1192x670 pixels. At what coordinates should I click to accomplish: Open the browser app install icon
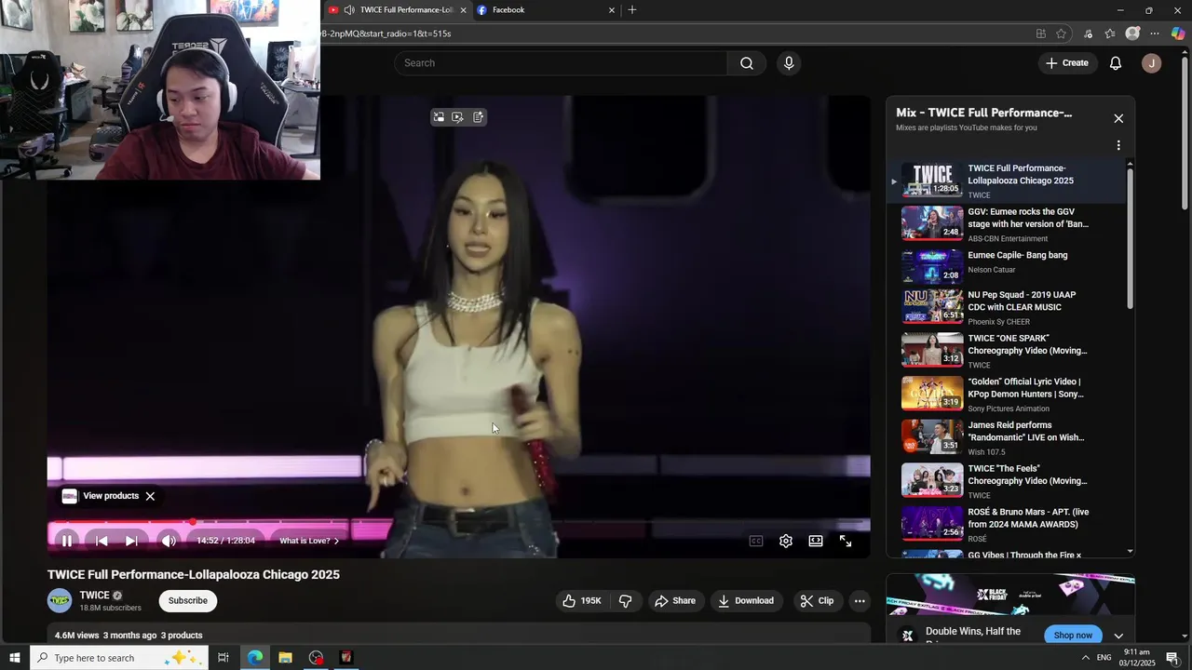coord(1040,33)
